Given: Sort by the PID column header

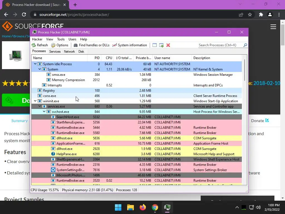Looking at the screenshot, I should 94,58.
